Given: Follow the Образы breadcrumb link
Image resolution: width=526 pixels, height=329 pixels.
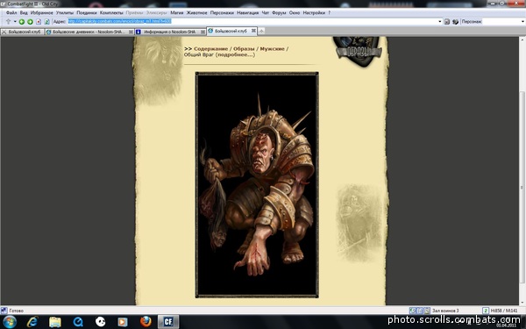Looking at the screenshot, I should (244, 48).
